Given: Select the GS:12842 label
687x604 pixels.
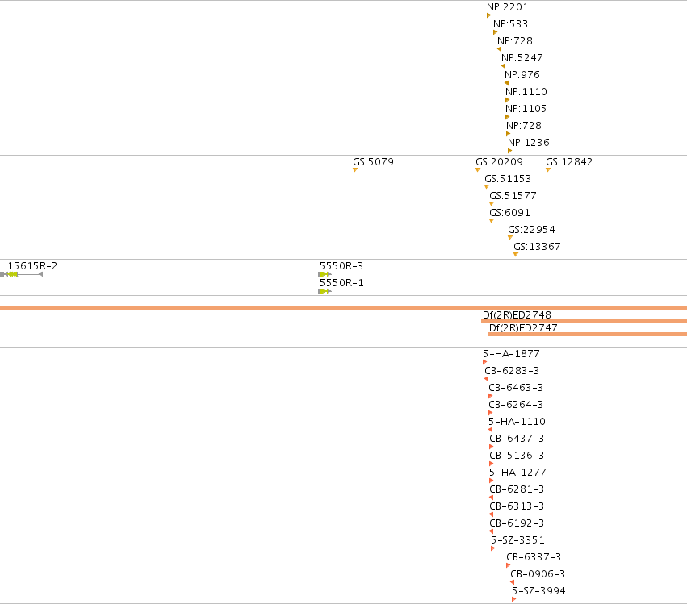Looking at the screenshot, I should 569,162.
